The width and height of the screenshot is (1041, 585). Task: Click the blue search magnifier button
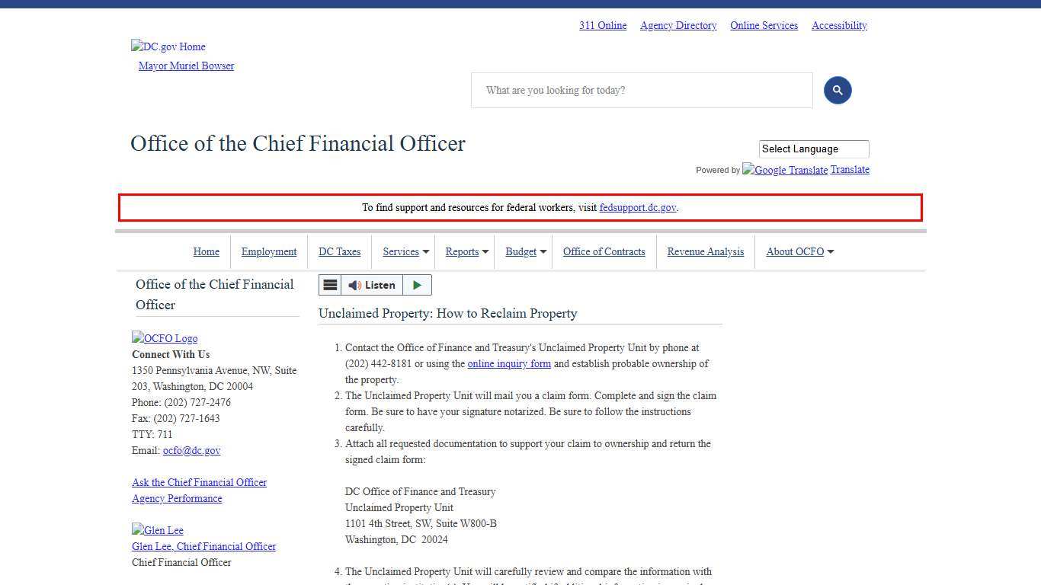click(x=837, y=91)
